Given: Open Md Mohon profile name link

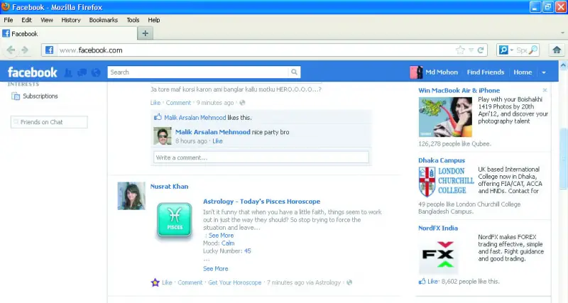Looking at the screenshot, I should (442, 72).
